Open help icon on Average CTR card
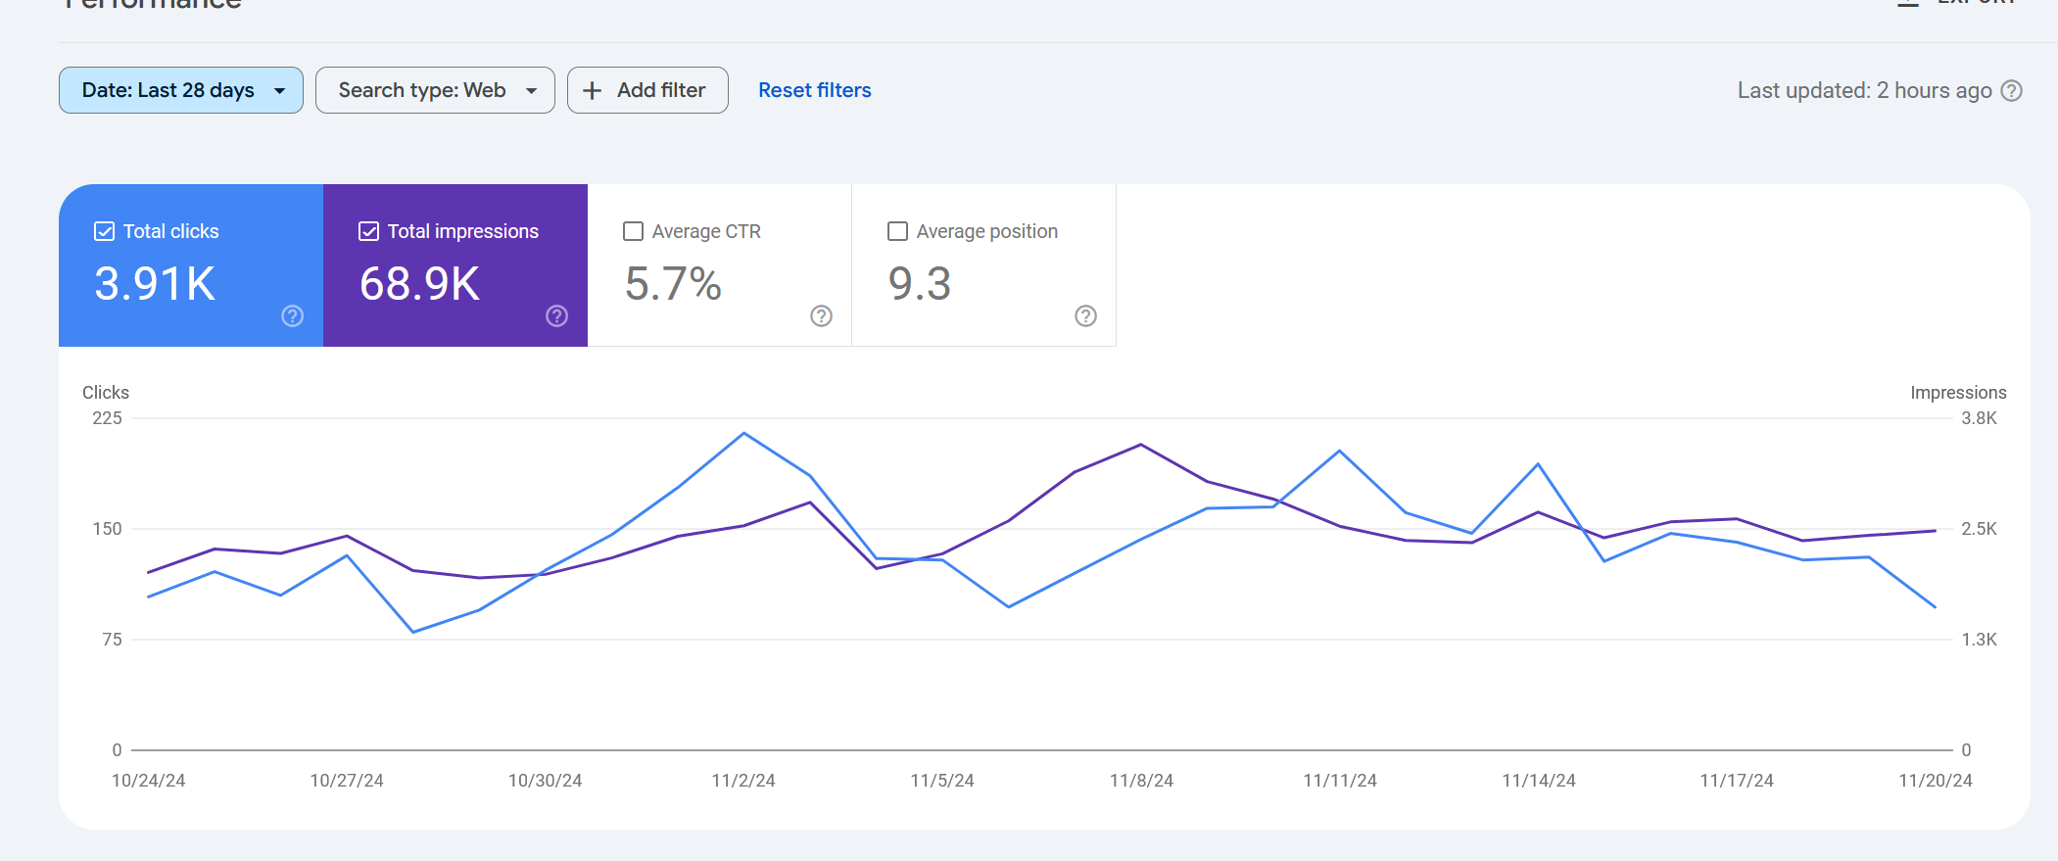Screen dimensions: 2058x861 (x=821, y=315)
